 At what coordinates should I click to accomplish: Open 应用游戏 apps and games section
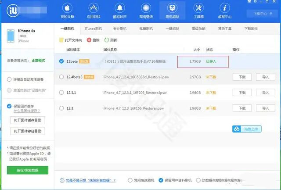(94, 11)
